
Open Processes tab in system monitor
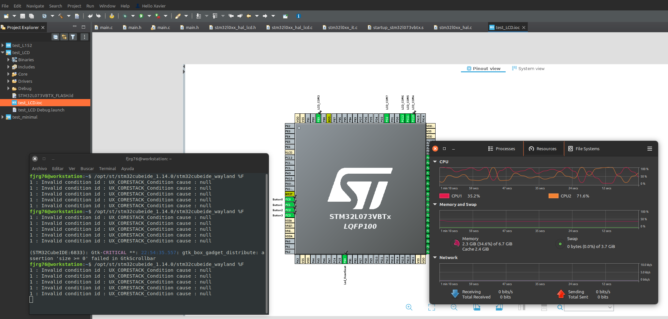click(x=502, y=149)
